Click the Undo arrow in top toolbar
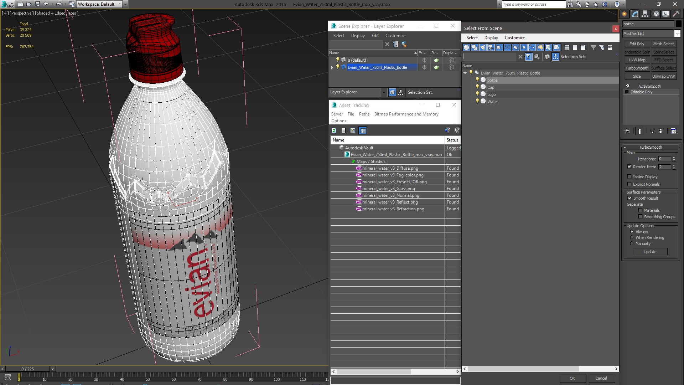This screenshot has height=385, width=684. [46, 4]
